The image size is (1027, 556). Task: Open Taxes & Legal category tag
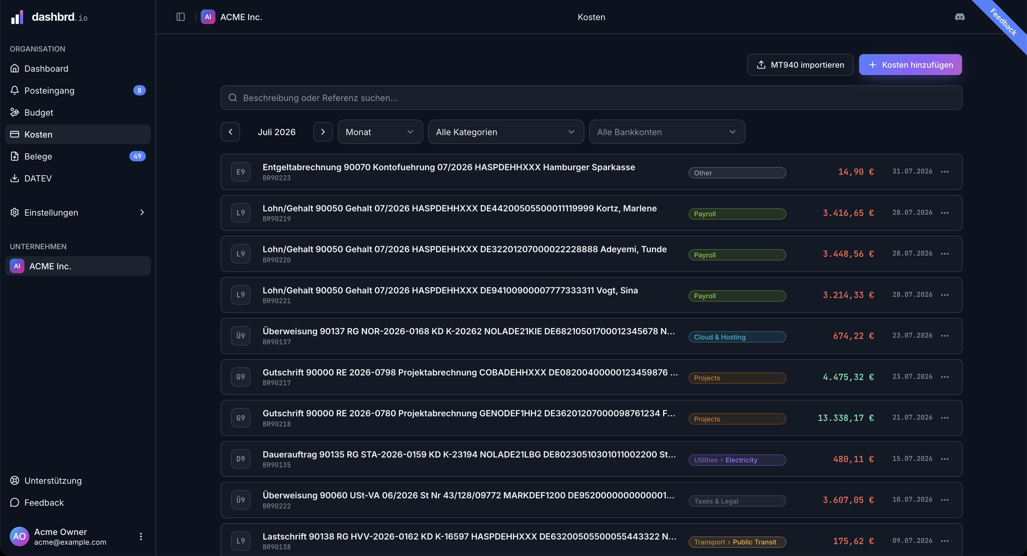737,501
